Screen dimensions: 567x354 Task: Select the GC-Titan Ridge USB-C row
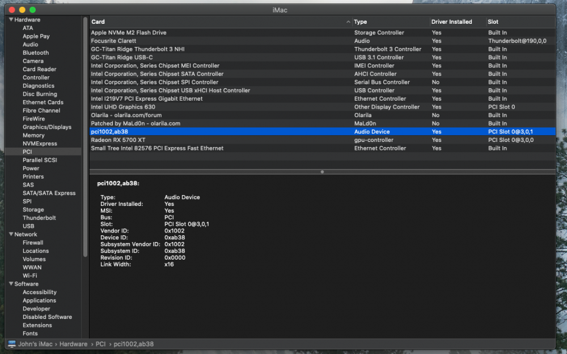(322, 57)
